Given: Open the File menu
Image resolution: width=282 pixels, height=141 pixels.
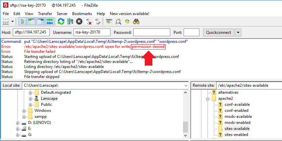Looking at the screenshot, I should (6, 14).
